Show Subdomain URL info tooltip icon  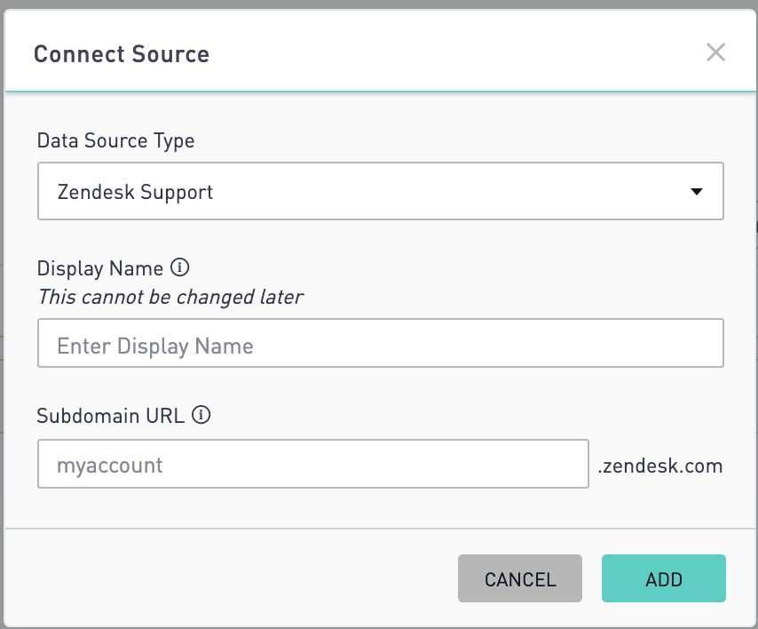(201, 415)
